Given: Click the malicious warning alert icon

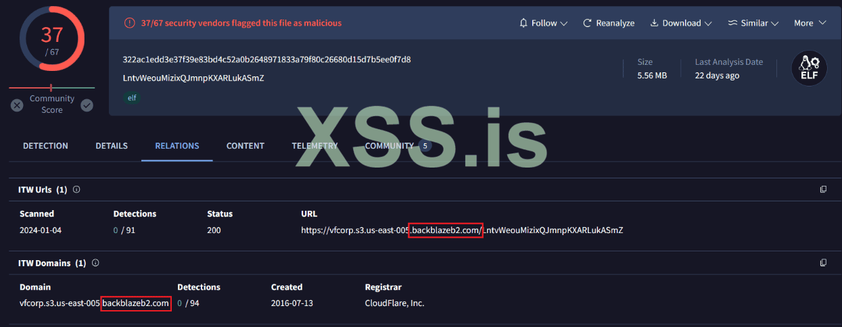Looking at the screenshot, I should [129, 23].
